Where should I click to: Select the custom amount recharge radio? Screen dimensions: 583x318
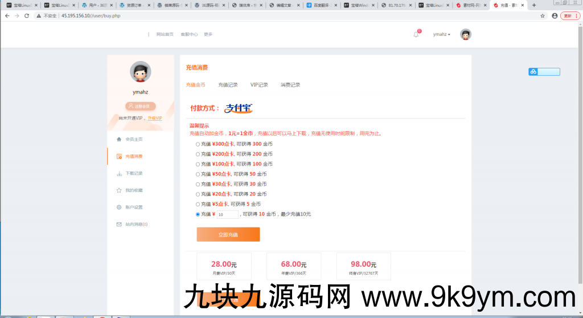coord(198,214)
